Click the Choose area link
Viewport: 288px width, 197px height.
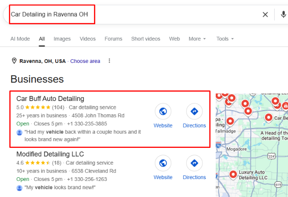pyautogui.click(x=85, y=61)
